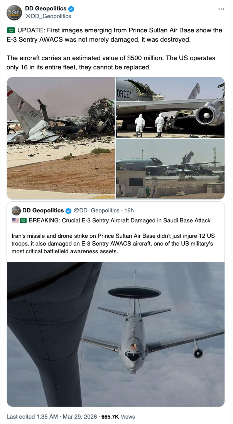
Task: Click DD Geopolitics profile avatar at top
Action: [x=14, y=12]
